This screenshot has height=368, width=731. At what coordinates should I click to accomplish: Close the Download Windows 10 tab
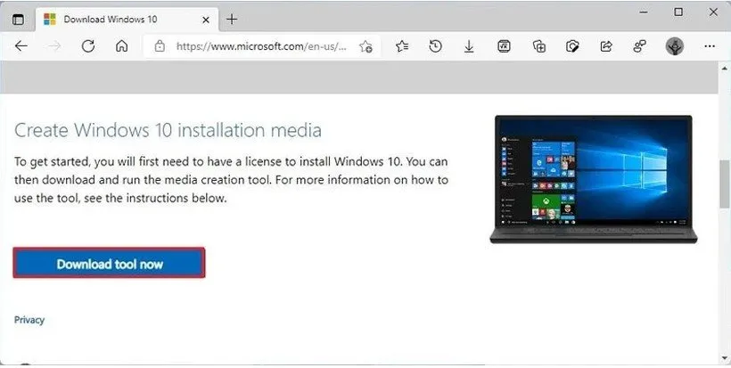(206, 19)
